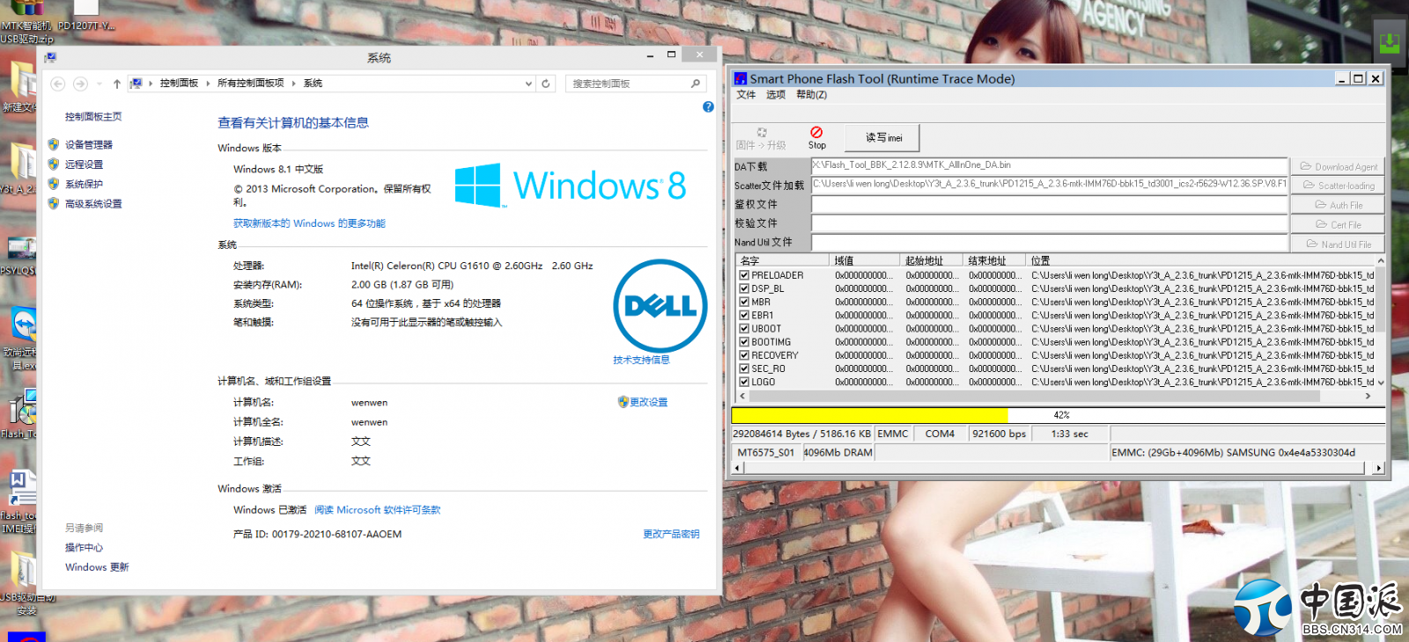Screen dimensions: 1409x642
Task: Click the 名字 column header
Action: click(783, 260)
